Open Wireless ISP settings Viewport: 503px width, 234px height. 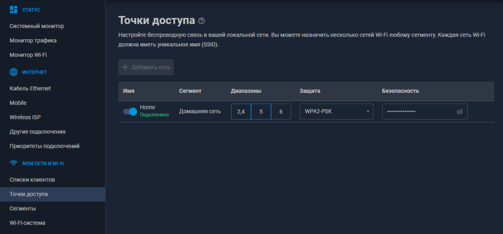(25, 117)
